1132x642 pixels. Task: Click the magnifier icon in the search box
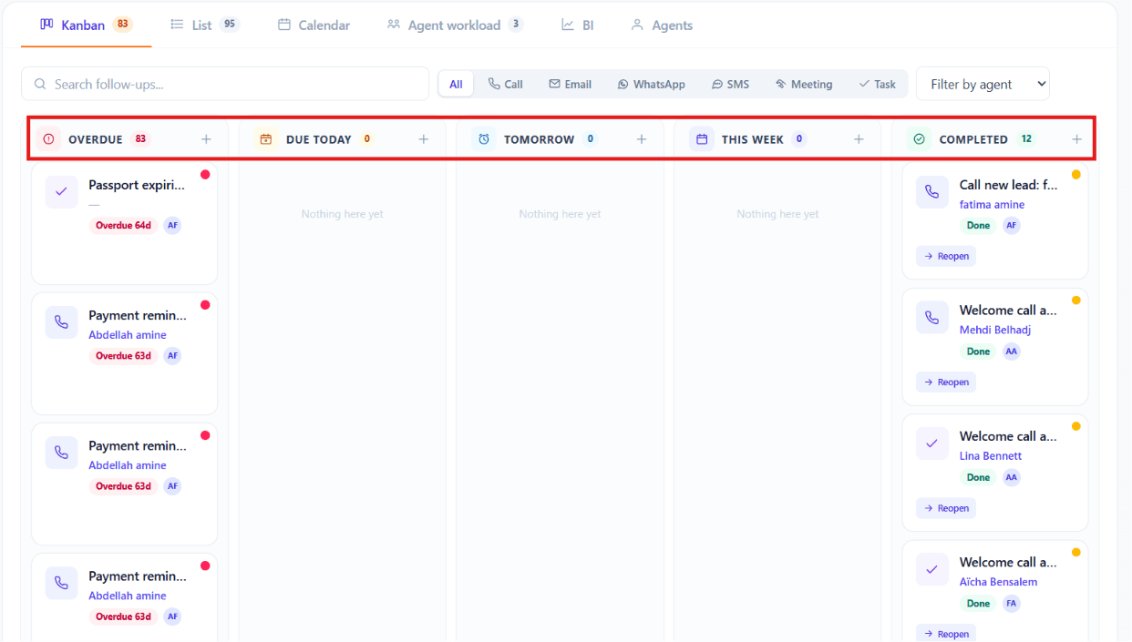pos(40,84)
